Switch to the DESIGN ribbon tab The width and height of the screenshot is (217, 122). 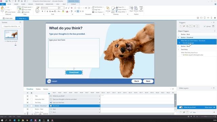31,4
